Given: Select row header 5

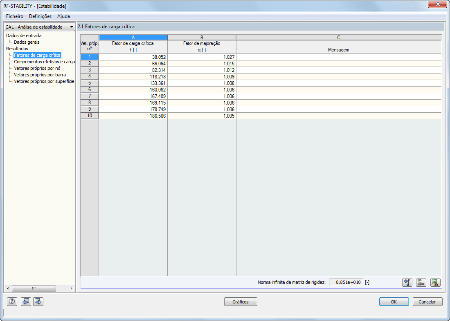Looking at the screenshot, I should [x=90, y=83].
